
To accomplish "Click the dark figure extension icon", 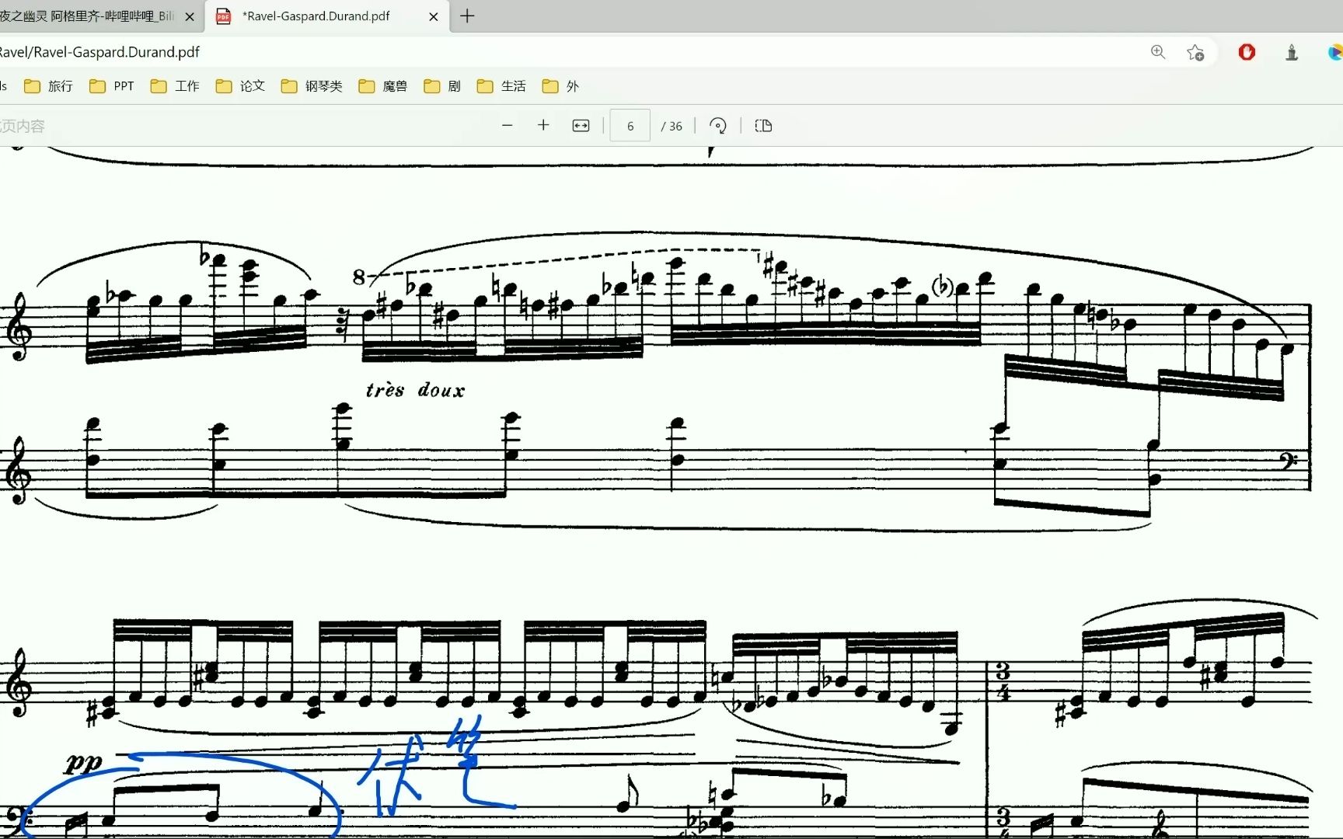I will coord(1292,52).
